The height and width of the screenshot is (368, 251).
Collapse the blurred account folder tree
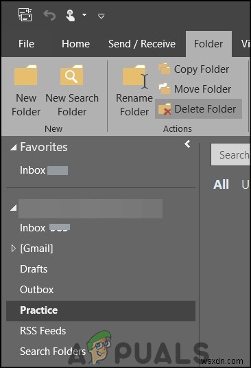14,208
